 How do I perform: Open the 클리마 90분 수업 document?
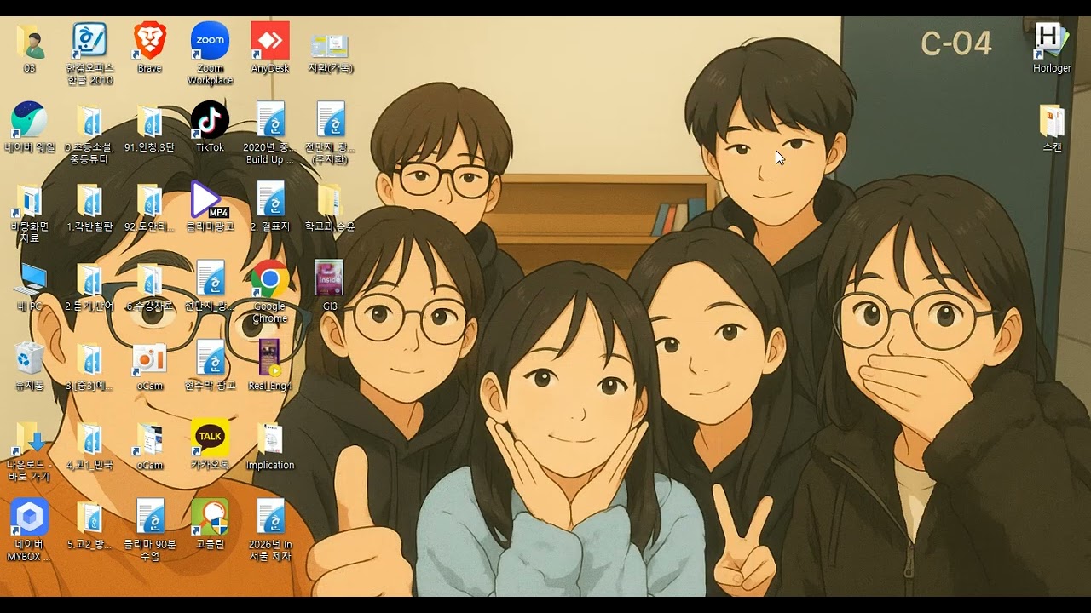149,530
